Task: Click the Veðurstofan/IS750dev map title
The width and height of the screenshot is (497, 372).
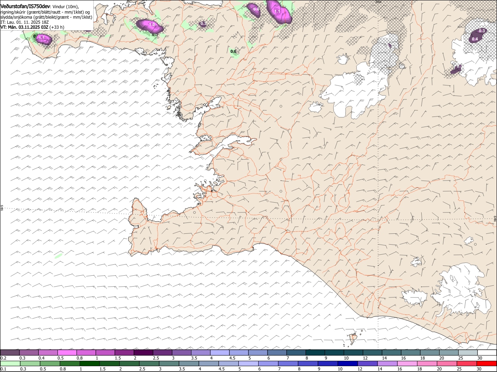Action: coord(25,6)
